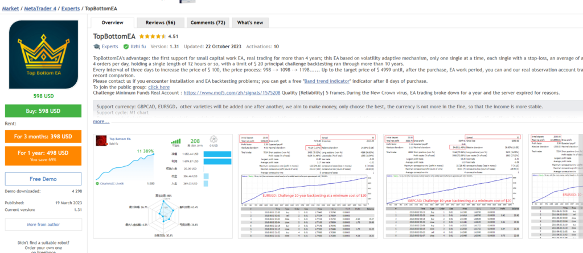This screenshot has height=253, width=583.
Task: Open the MetaTrader 4 breadcrumb link
Action: point(40,8)
